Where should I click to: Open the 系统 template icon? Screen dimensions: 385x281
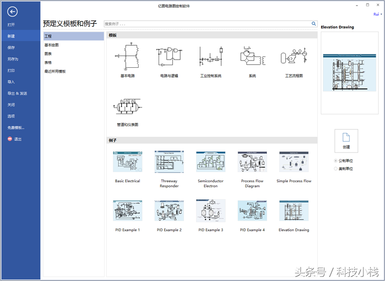coord(253,56)
